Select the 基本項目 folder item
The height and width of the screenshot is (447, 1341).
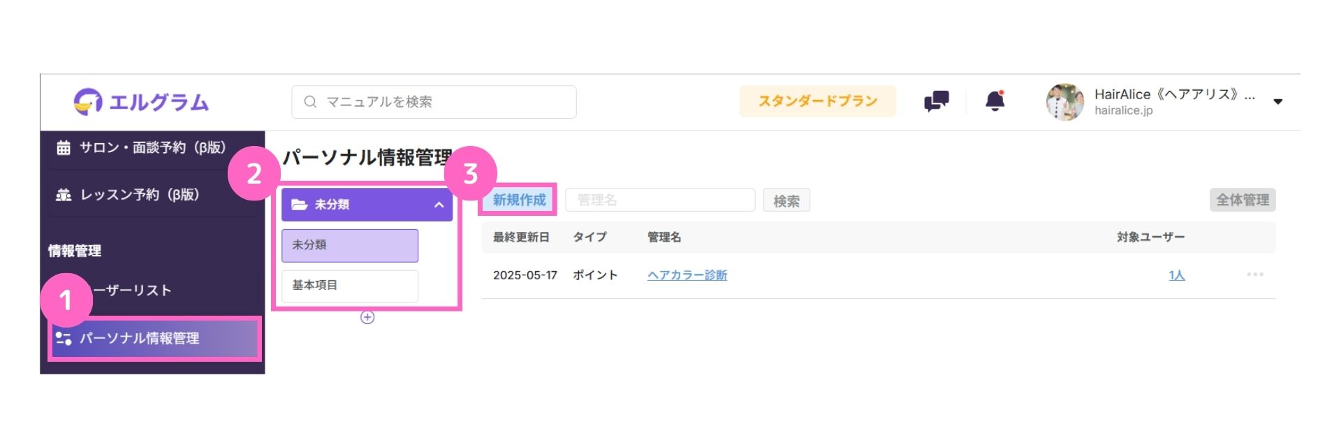[x=350, y=286]
